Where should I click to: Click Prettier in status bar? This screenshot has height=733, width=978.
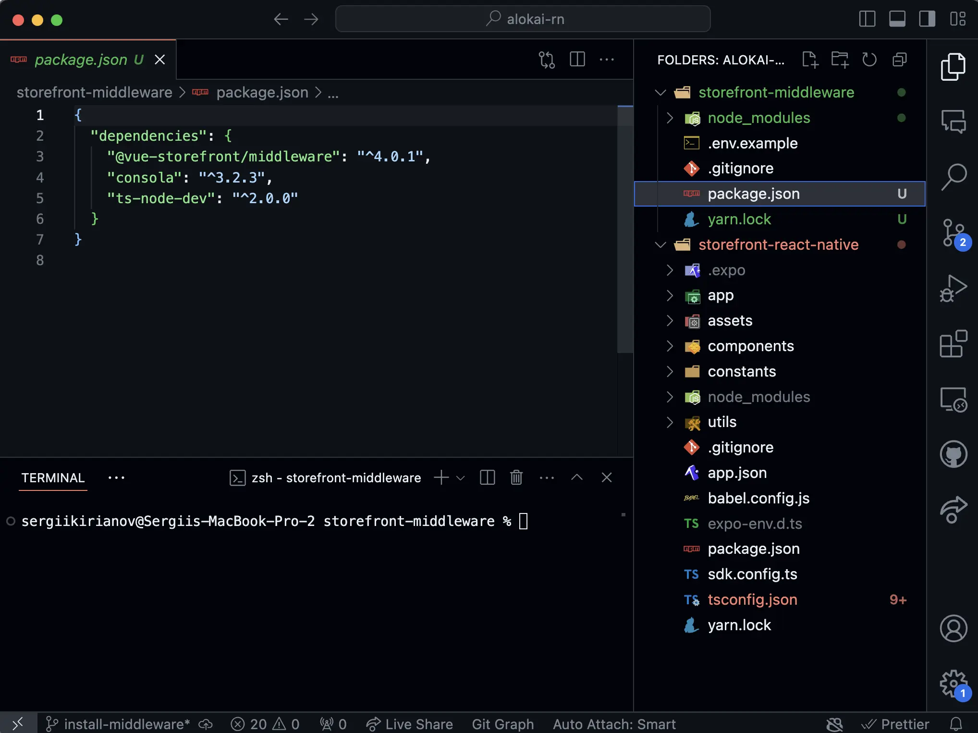[895, 724]
